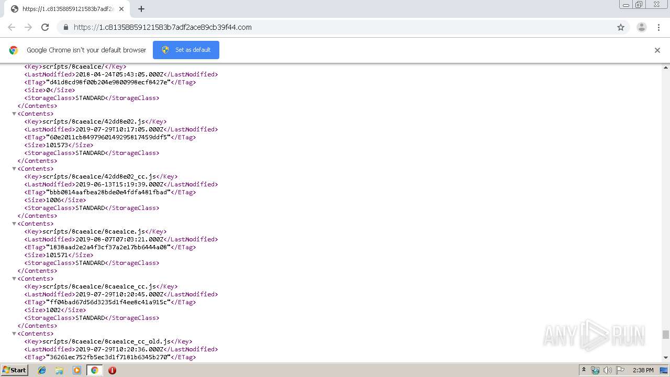Open the volume tray icon
This screenshot has width=670, height=377.
click(x=607, y=370)
